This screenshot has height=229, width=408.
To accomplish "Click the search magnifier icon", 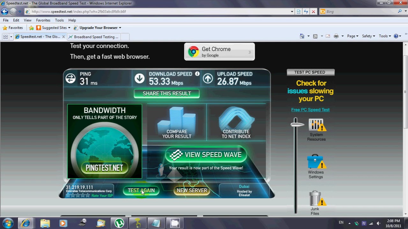I will tap(400, 11).
